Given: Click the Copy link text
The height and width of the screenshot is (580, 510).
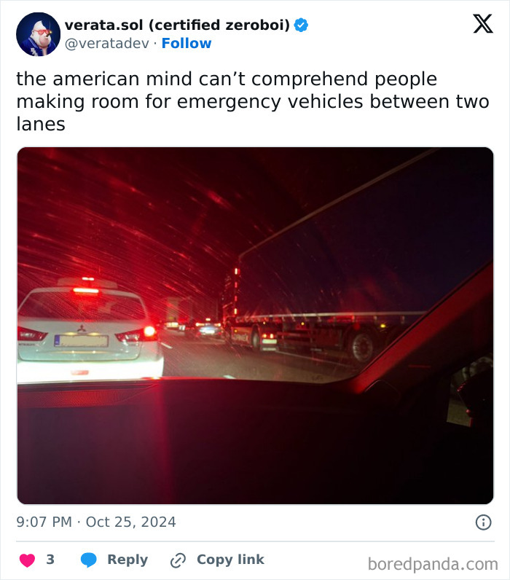Looking at the screenshot, I should coord(230,560).
